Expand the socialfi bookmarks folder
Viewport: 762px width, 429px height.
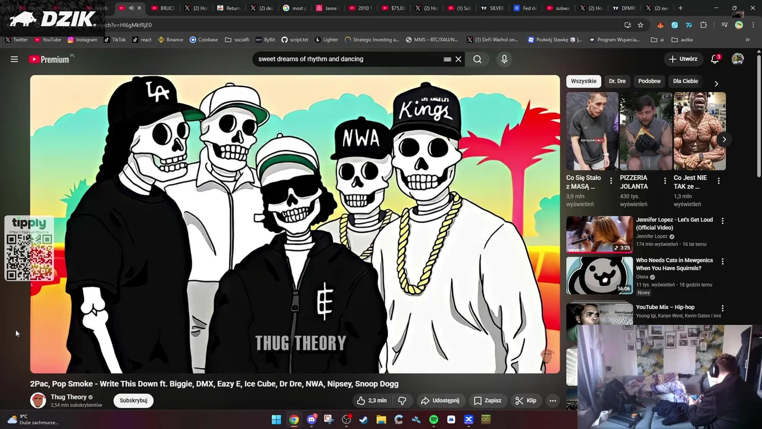click(237, 40)
